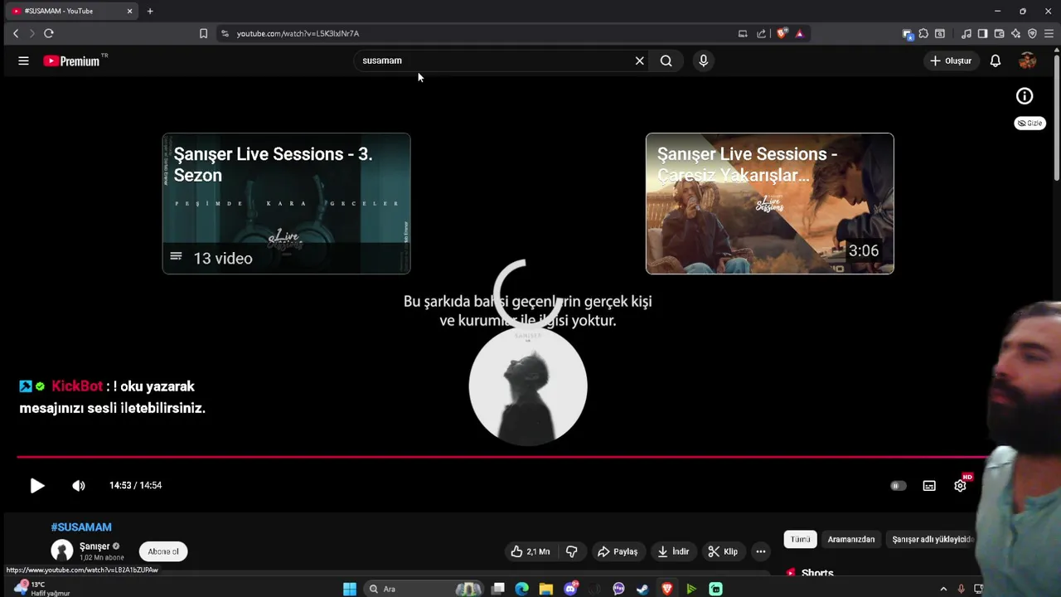Select the Aramanızdan filter chip

tap(851, 539)
